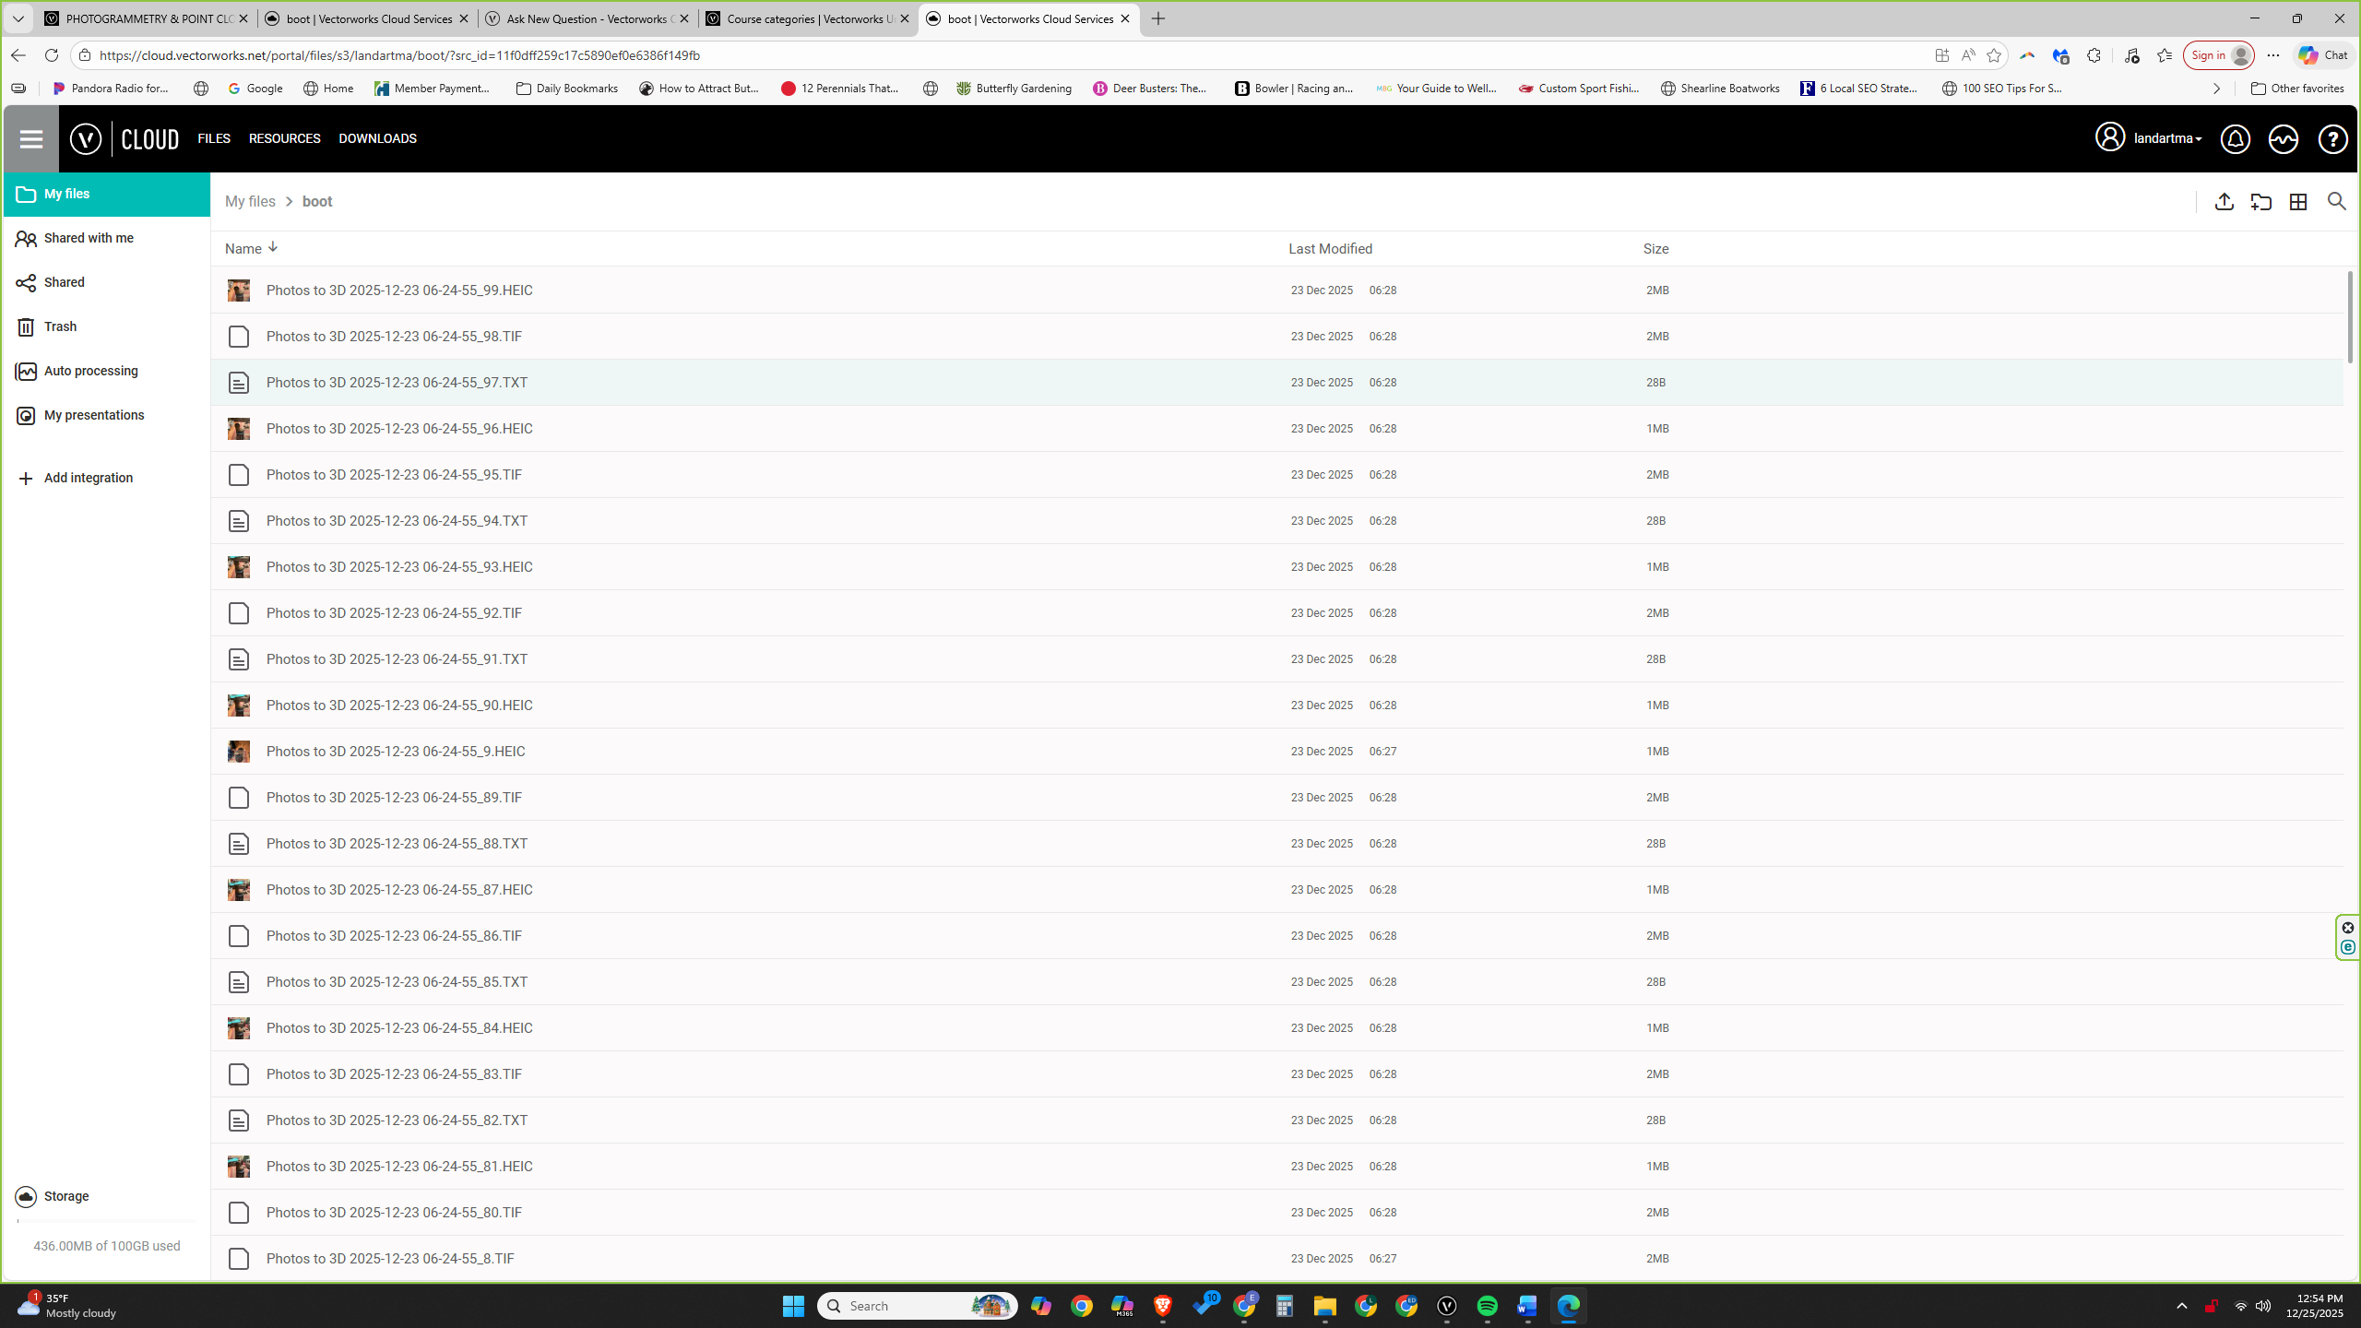This screenshot has width=2361, height=1328.
Task: Expand the landartma account dropdown
Action: (2166, 139)
